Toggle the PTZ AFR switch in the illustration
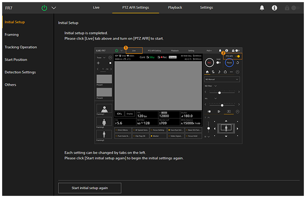The width and height of the screenshot is (306, 198). 238,56
